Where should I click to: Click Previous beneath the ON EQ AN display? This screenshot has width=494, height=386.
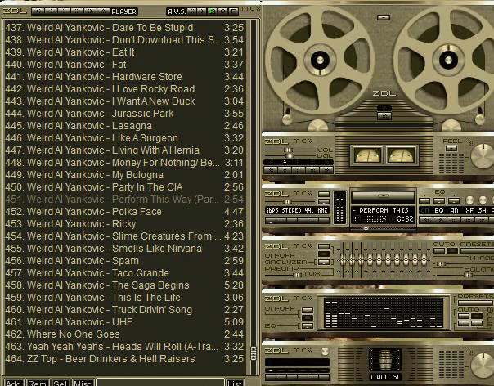coord(426,220)
